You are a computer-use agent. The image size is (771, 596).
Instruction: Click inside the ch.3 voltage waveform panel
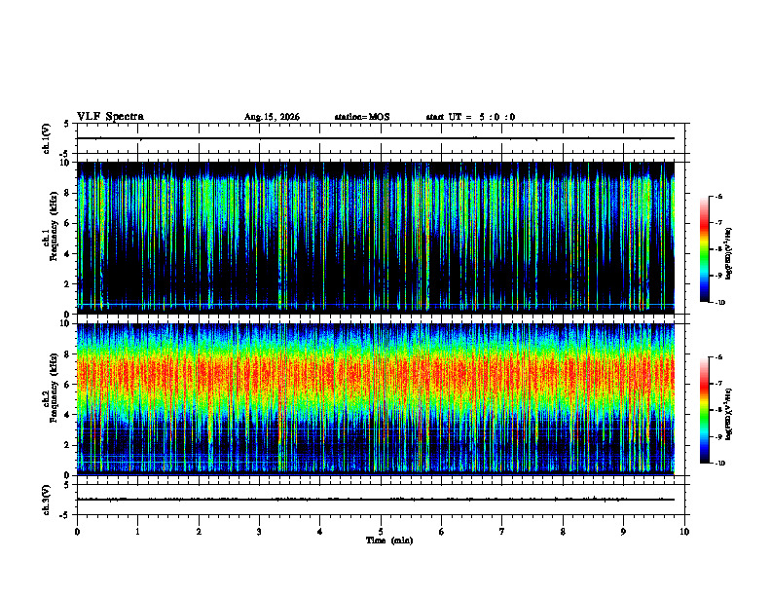381,500
